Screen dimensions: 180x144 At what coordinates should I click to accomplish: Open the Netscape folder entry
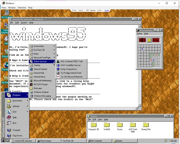coord(42,88)
